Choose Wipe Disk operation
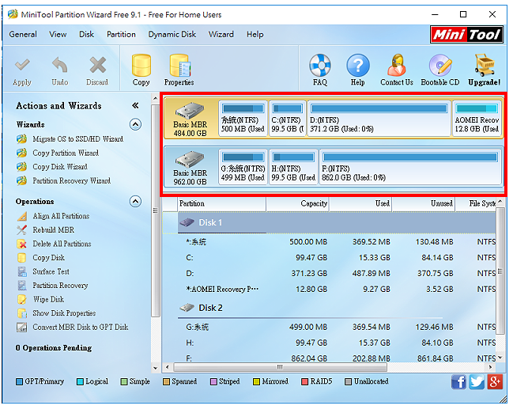The width and height of the screenshot is (513, 413). [x=48, y=299]
